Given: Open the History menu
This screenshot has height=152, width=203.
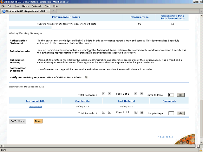Looking at the screenshot, I should click(x=25, y=6).
